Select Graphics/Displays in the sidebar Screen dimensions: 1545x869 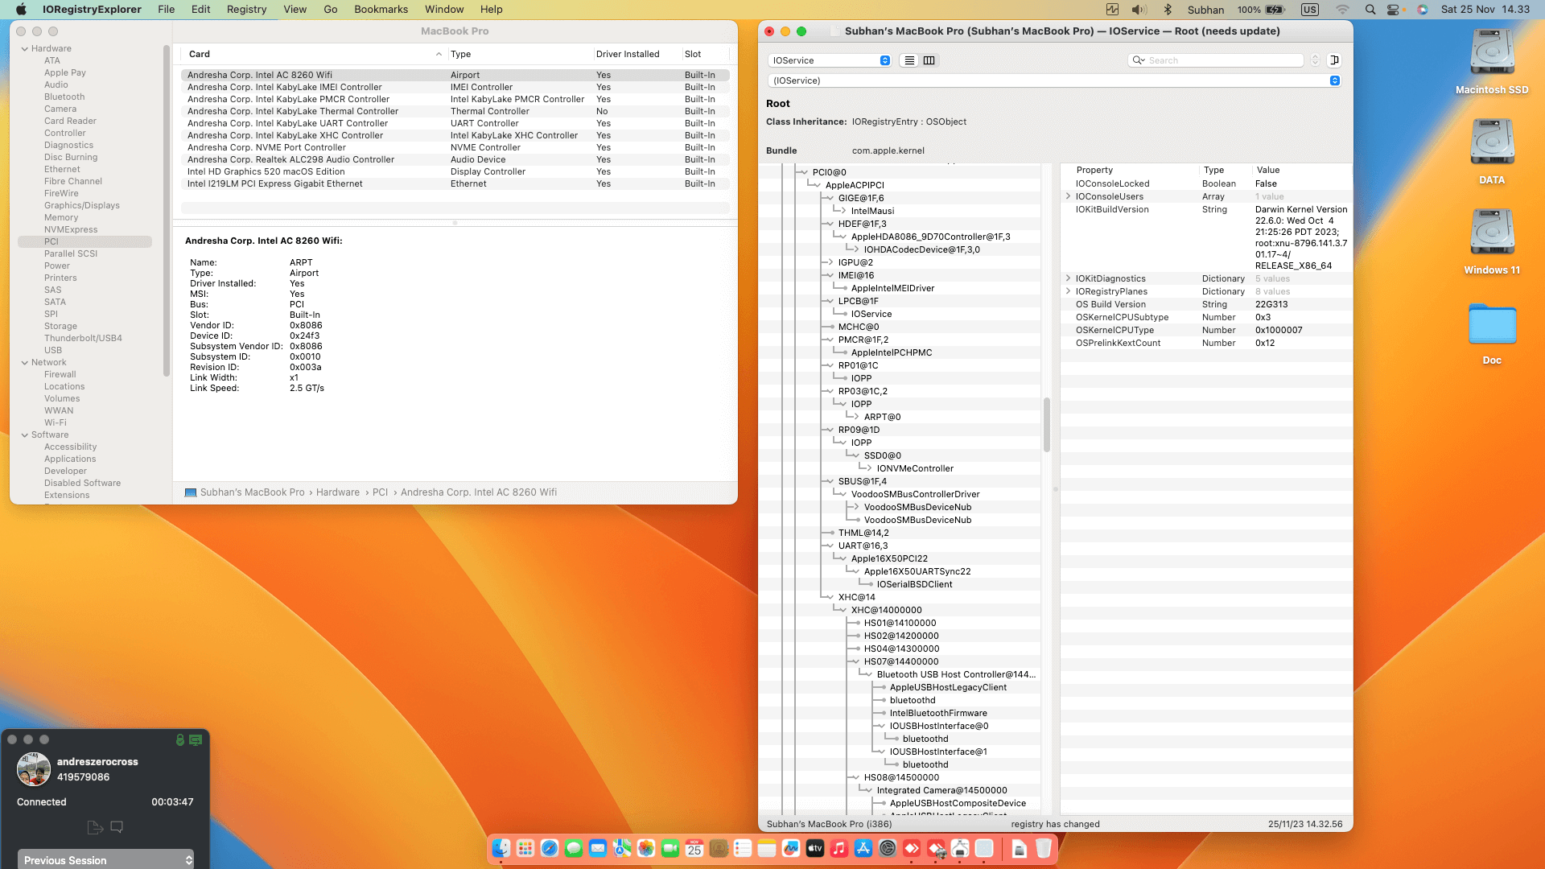[82, 206]
